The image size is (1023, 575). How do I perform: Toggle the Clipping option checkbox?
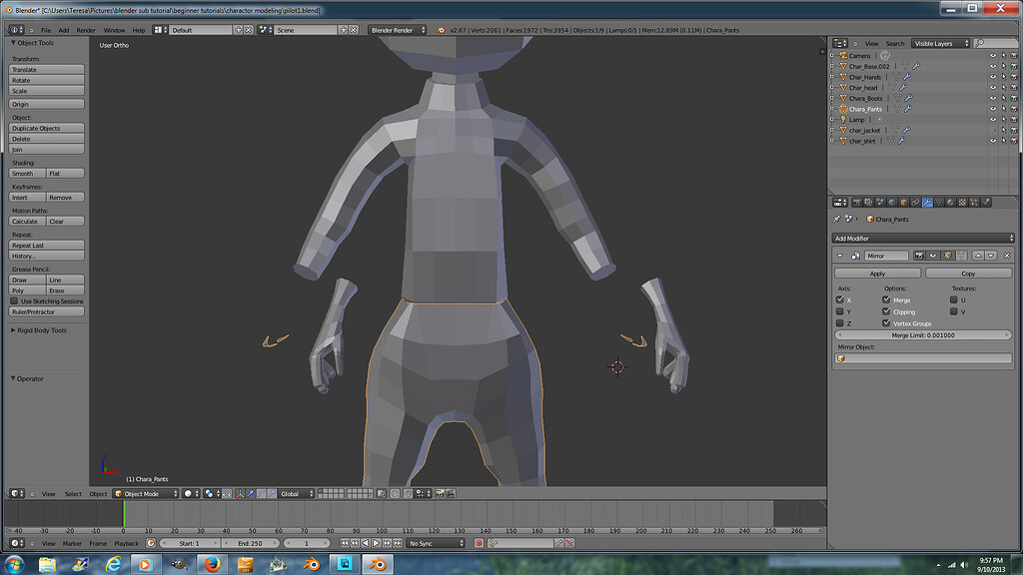[886, 311]
